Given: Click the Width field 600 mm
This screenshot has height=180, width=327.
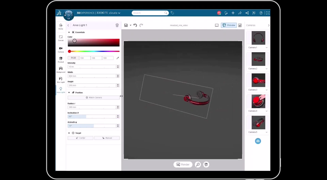Looking at the screenshot, I should coord(92,76).
